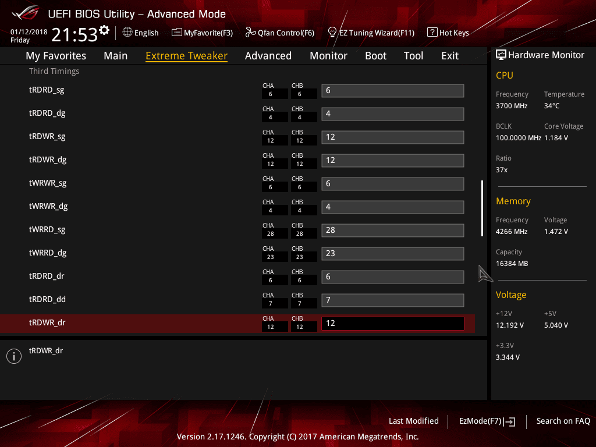596x447 pixels.
Task: Click the tWRWR_dg value field
Action: point(393,207)
